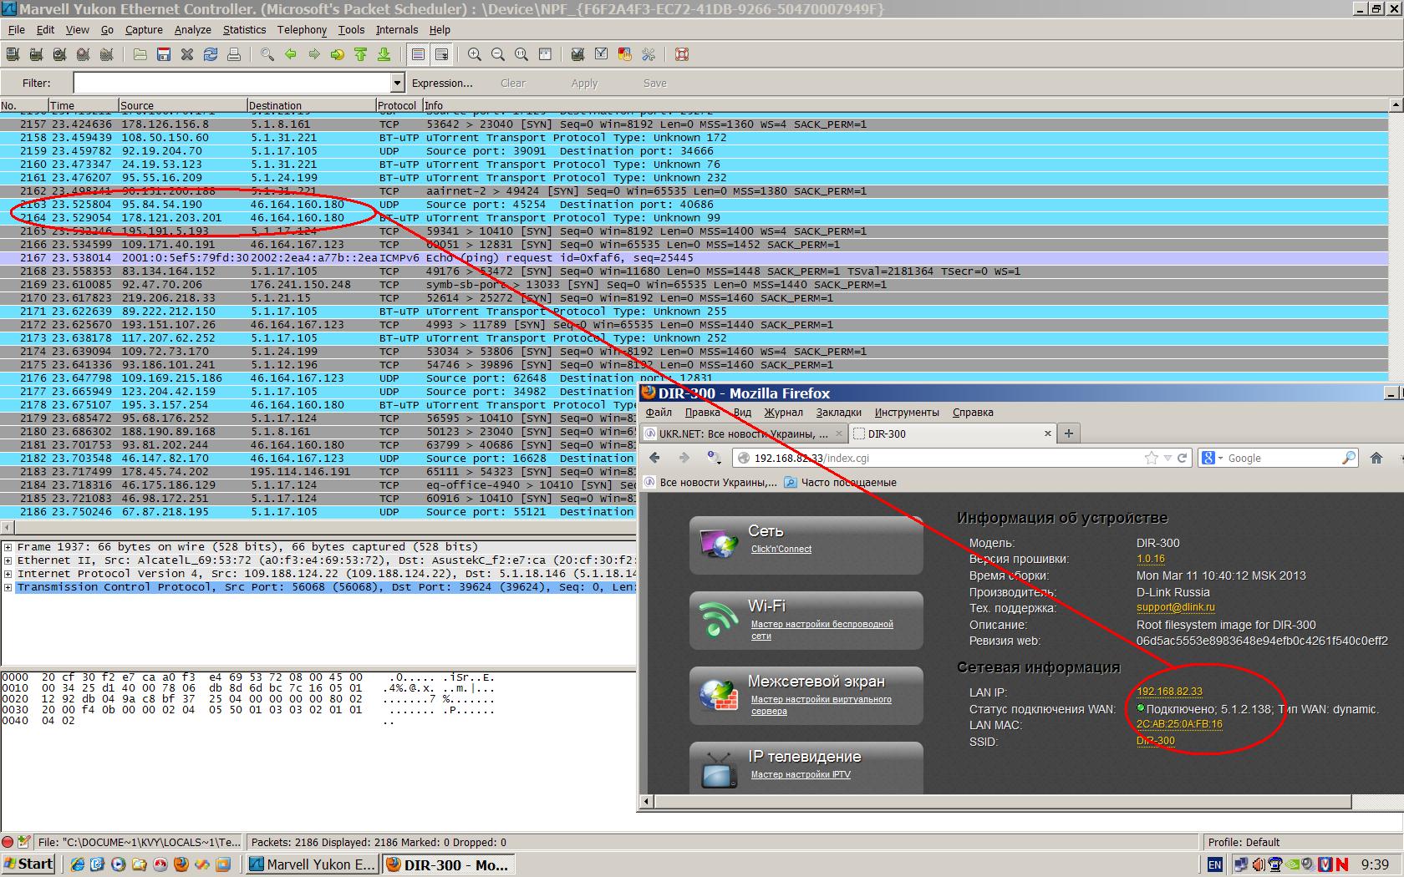
Task: Open the Statistics menu
Action: pyautogui.click(x=244, y=29)
